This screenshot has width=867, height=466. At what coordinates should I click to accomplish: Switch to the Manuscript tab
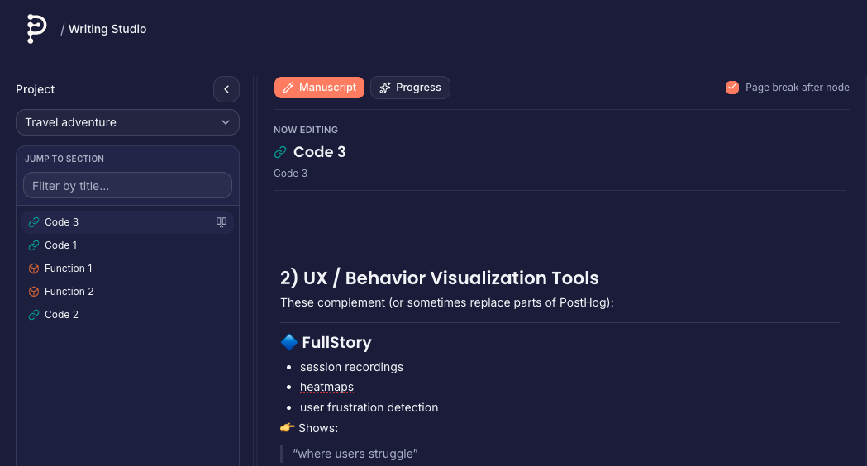click(319, 88)
